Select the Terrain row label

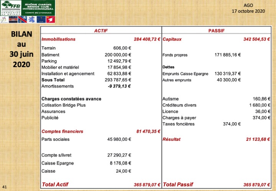(x=48, y=48)
